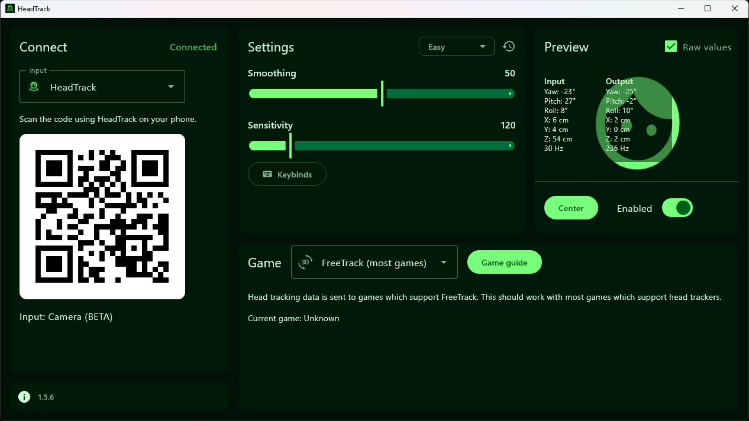Viewport: 749px width, 421px height.
Task: Click the Sensitivity value 120
Action: [508, 125]
